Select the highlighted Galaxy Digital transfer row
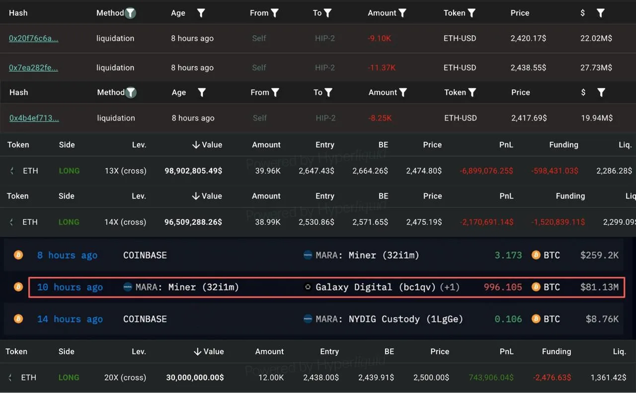 [x=326, y=287]
